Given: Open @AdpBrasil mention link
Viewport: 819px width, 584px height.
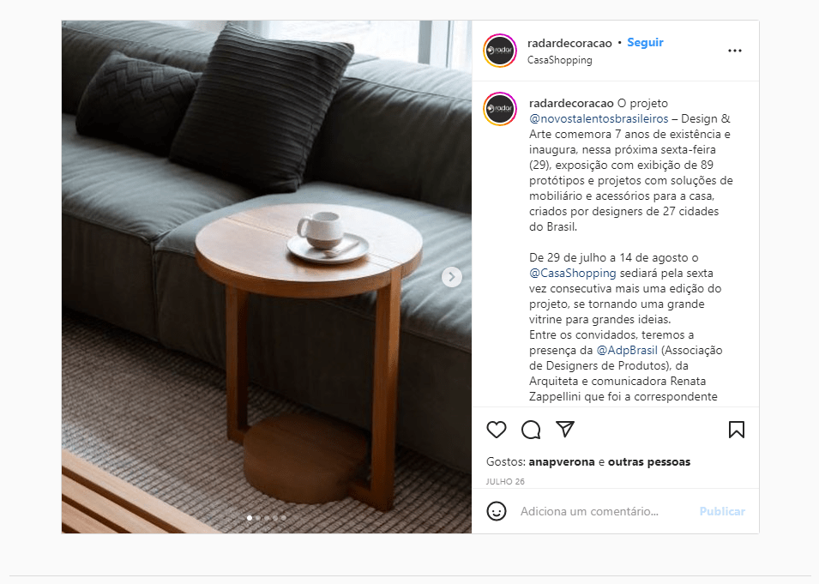Looking at the screenshot, I should click(x=627, y=350).
